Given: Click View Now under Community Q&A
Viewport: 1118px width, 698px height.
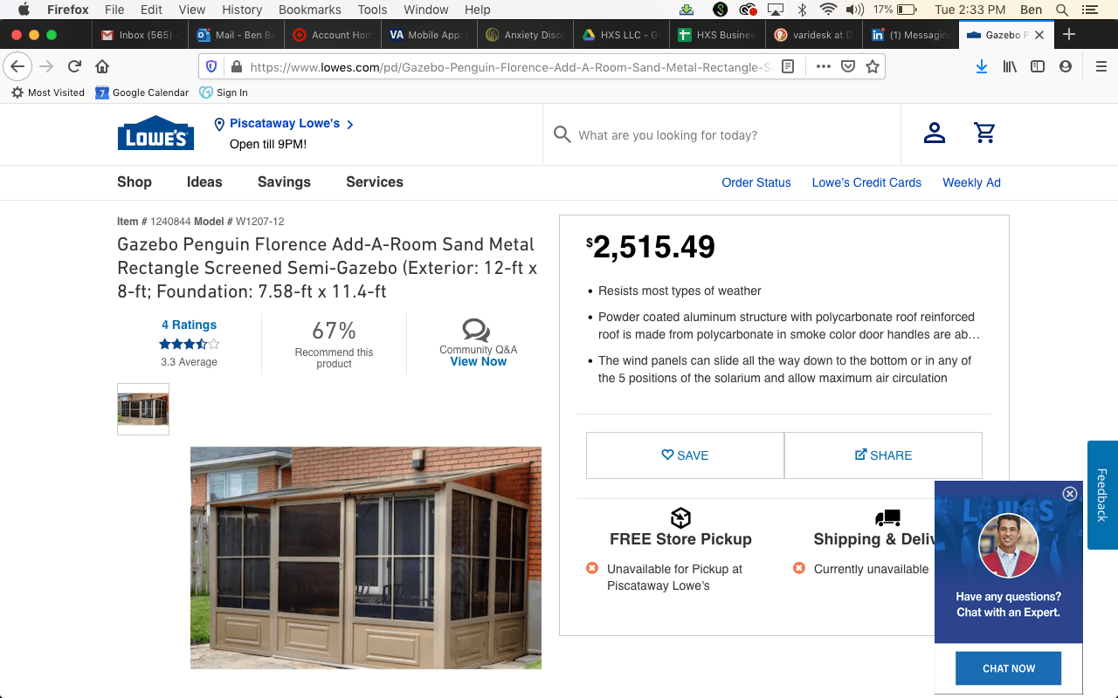Looking at the screenshot, I should [478, 361].
